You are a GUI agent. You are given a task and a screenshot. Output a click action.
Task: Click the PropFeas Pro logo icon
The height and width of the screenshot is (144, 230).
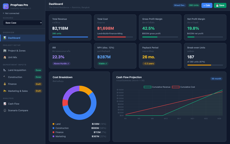6,6
